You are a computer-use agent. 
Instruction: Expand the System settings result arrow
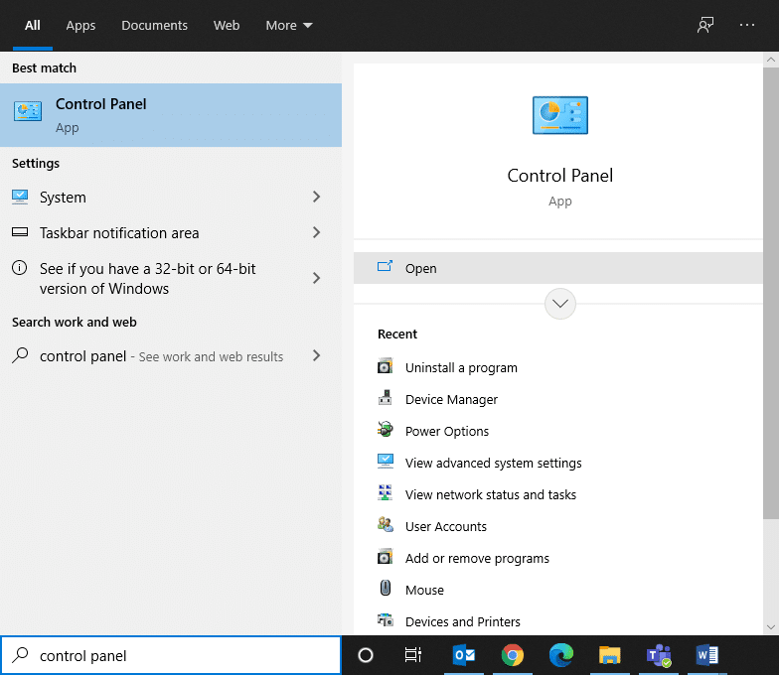click(x=317, y=198)
